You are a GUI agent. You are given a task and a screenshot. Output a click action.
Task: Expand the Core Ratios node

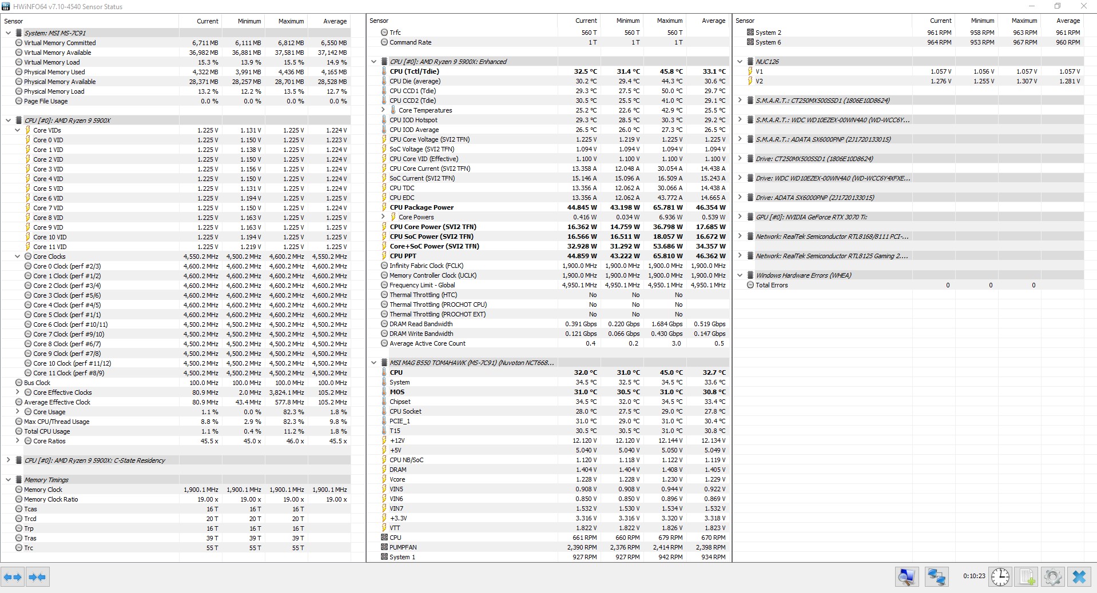tap(17, 441)
